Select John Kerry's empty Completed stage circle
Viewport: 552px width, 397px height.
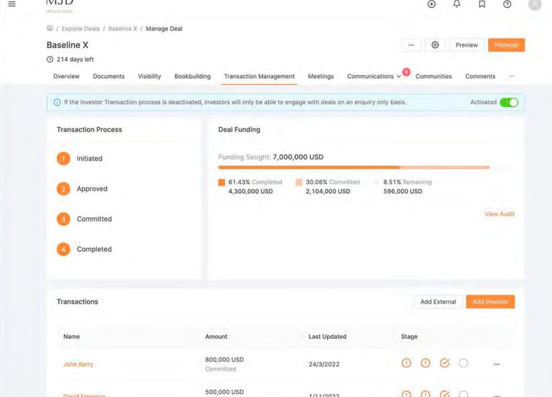click(464, 363)
